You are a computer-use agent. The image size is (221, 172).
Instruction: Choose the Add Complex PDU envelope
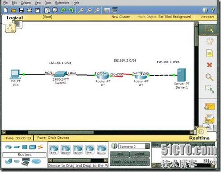click(x=209, y=119)
